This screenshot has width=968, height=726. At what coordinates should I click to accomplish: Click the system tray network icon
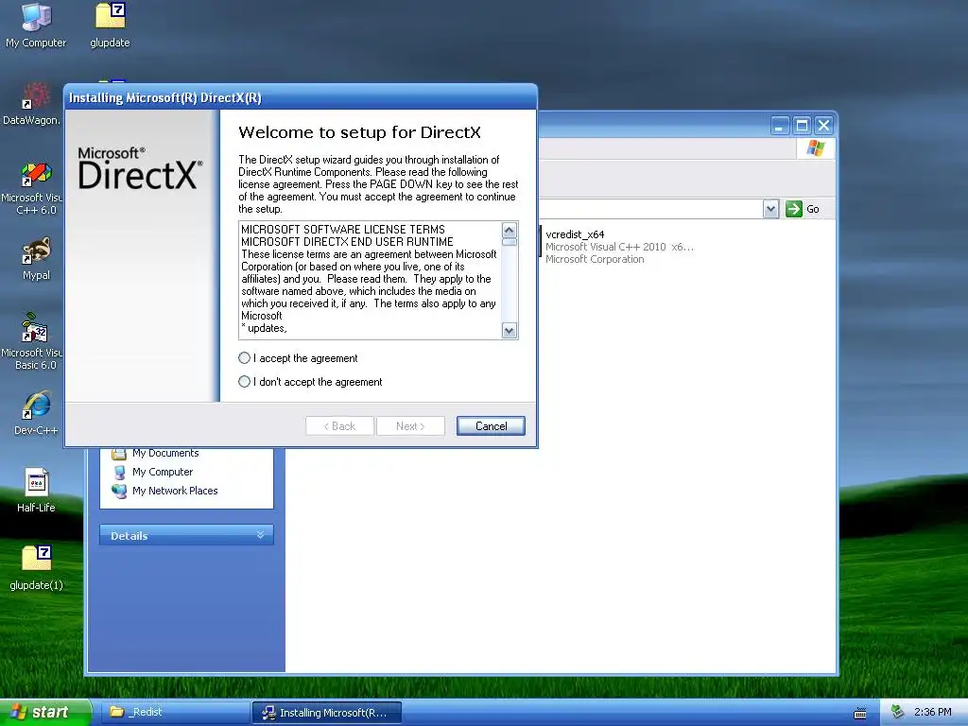tap(897, 712)
